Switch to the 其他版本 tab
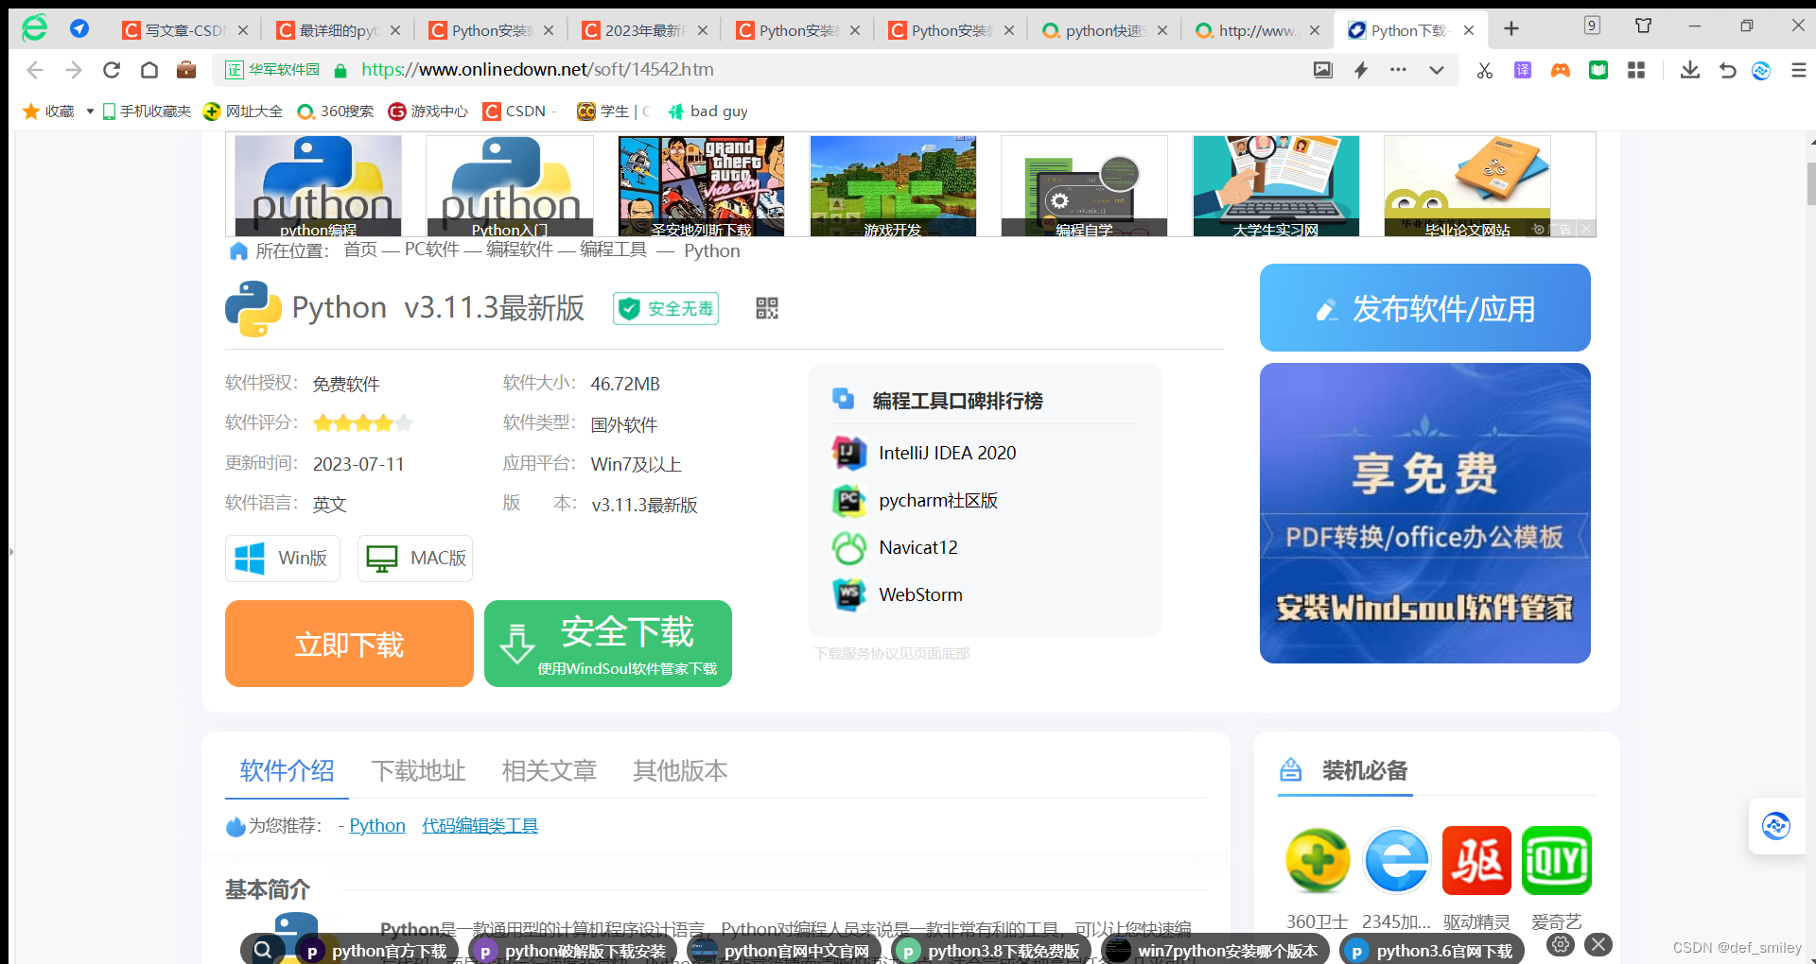The height and width of the screenshot is (964, 1816). tap(680, 770)
